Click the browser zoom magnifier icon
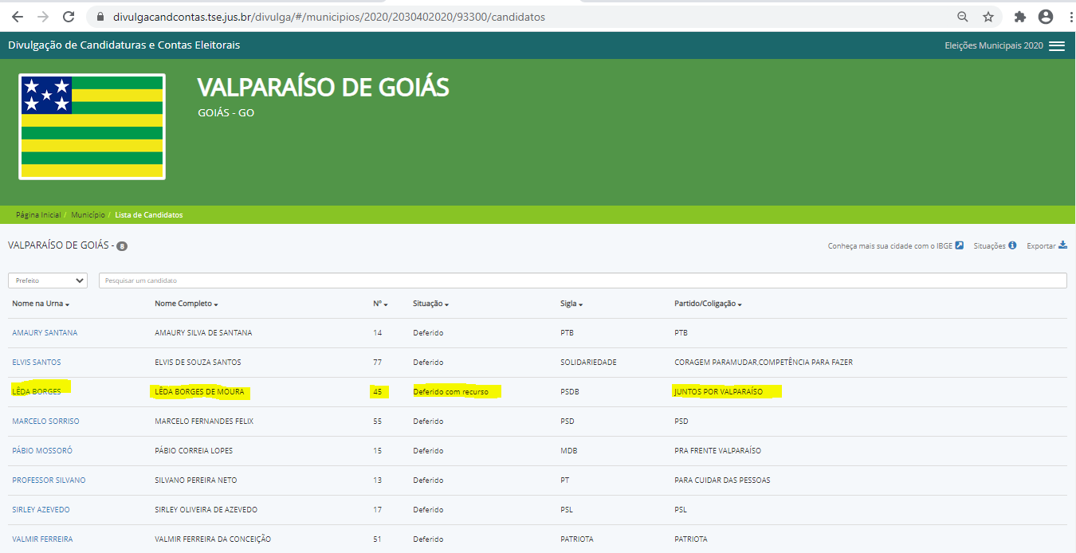The height and width of the screenshot is (553, 1076). tap(963, 17)
